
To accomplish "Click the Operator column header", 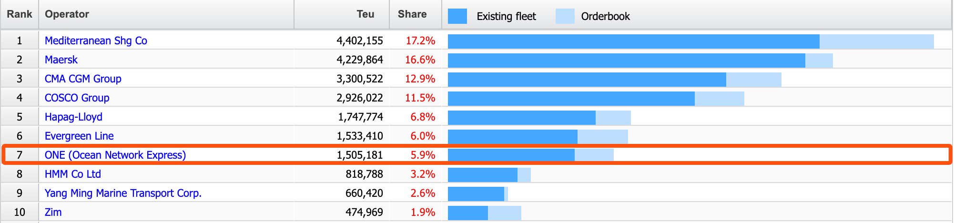I will click(67, 14).
